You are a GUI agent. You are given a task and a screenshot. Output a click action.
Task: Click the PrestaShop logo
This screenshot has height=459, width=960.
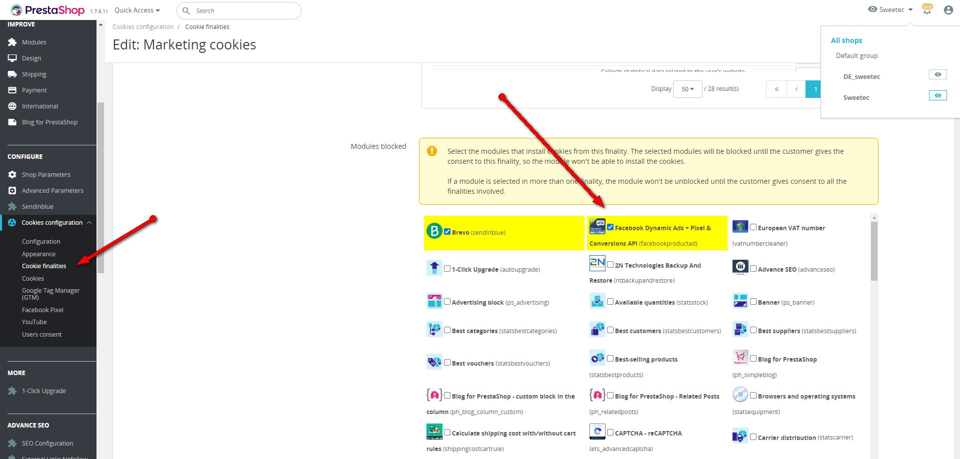(48, 10)
